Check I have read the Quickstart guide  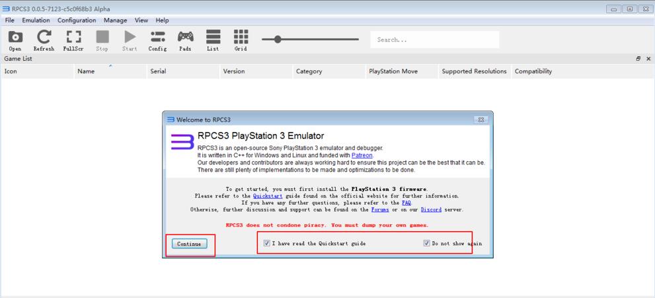pos(267,243)
